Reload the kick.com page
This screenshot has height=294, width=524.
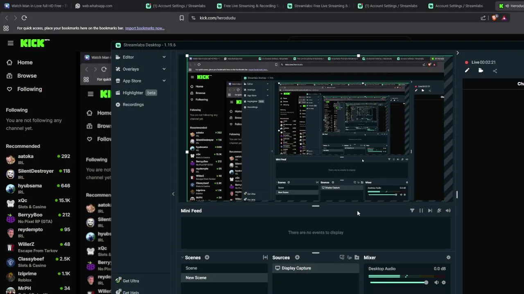pyautogui.click(x=24, y=18)
